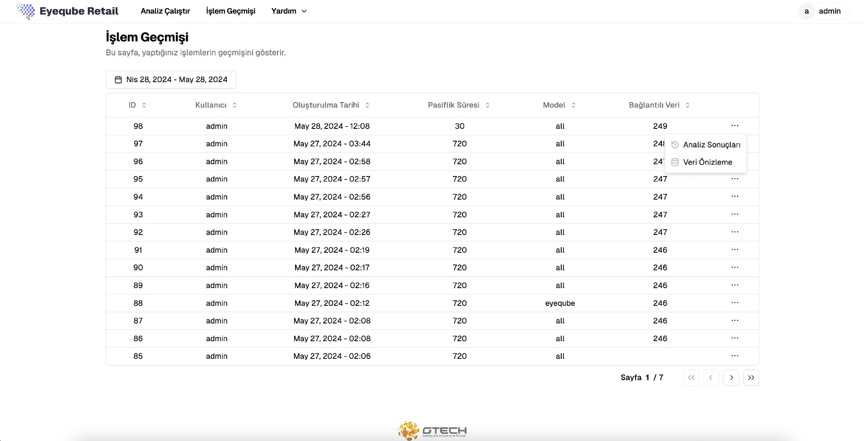This screenshot has width=864, height=441.
Task: Sort by Pasiflik Süresi column
Action: click(x=459, y=105)
